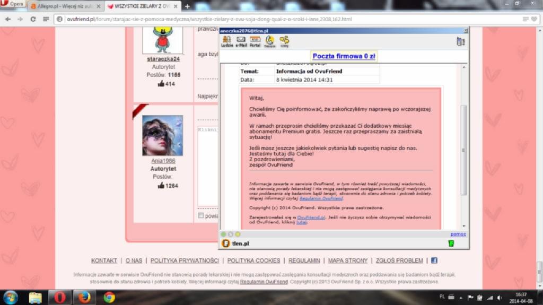Click the heart bookmark icon in address bar
Screen dimensions: 543x305
click(x=535, y=19)
